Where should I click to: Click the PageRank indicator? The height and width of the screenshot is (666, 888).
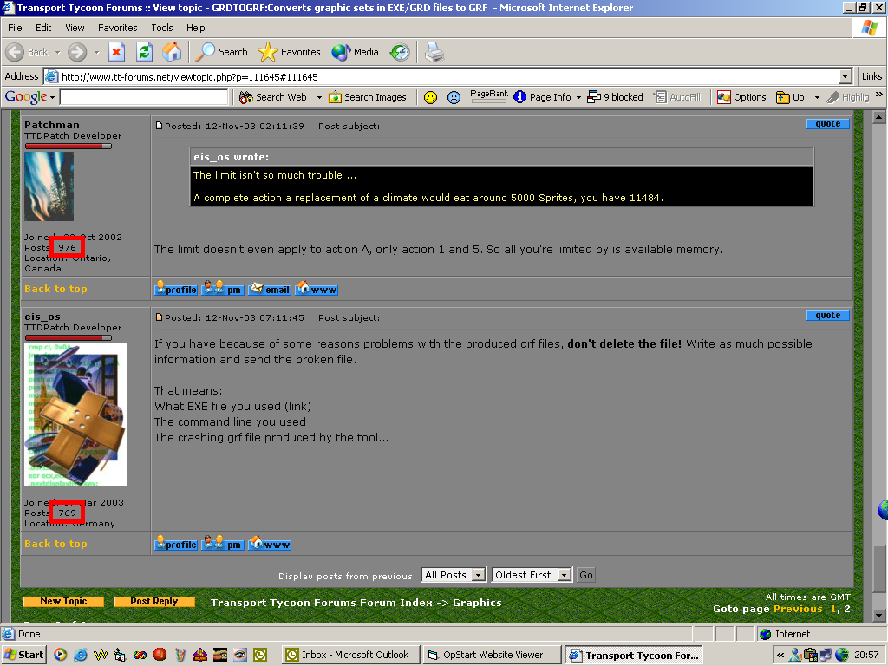489,96
